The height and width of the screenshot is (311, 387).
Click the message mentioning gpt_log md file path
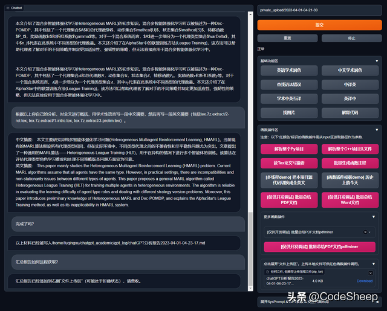[124, 243]
